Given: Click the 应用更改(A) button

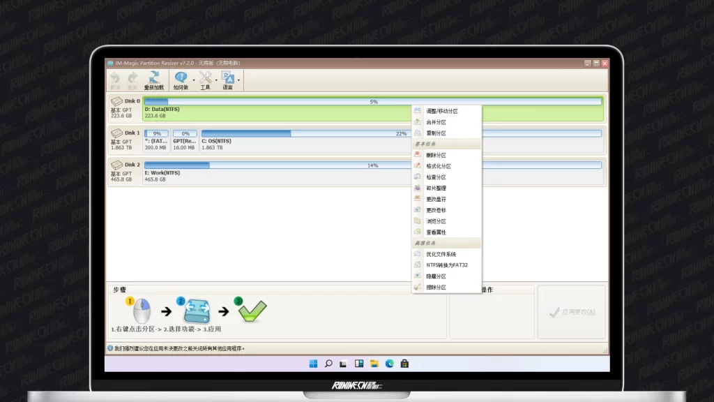Looking at the screenshot, I should coord(572,313).
